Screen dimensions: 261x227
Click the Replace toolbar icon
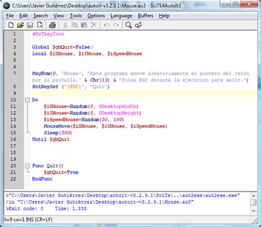point(138,25)
